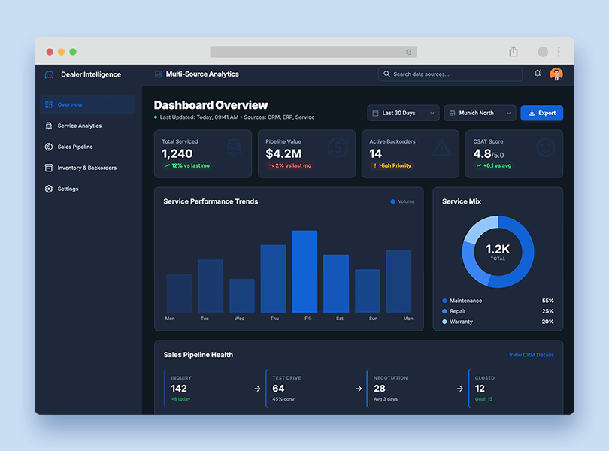Image resolution: width=609 pixels, height=451 pixels.
Task: Open the browser three-dot menu
Action: pos(559,52)
